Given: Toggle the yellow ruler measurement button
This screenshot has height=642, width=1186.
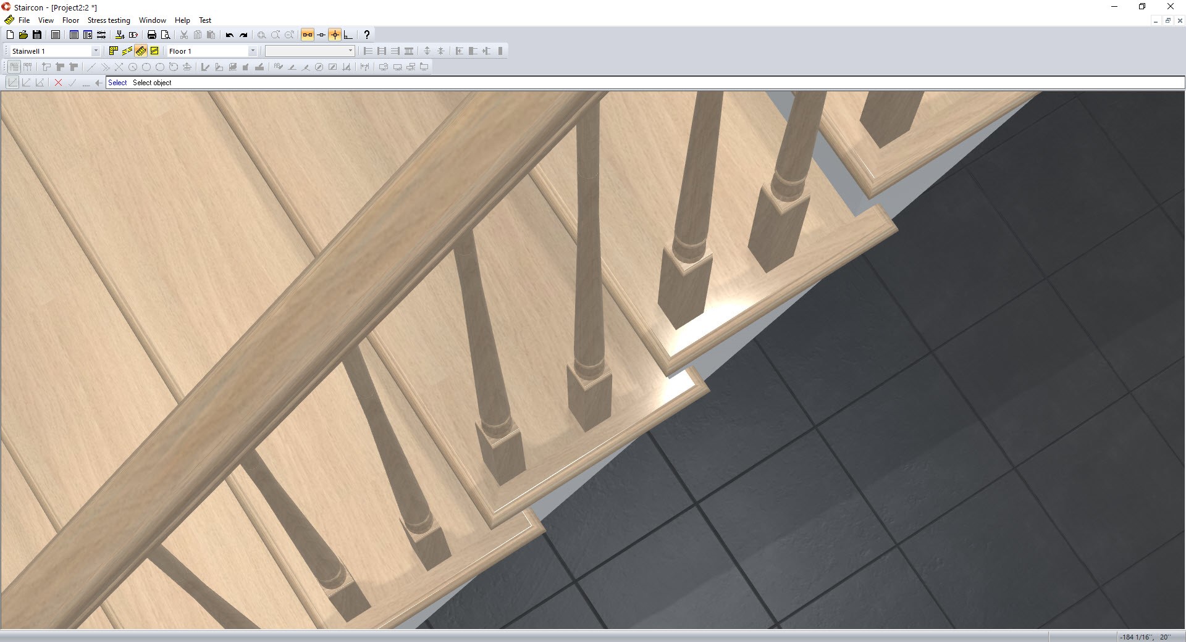Looking at the screenshot, I should (141, 51).
